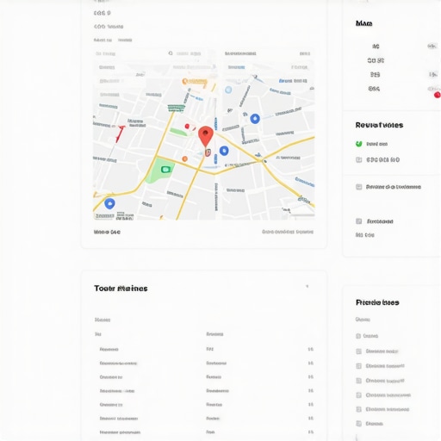Tick the third checkbox in the Ftende bises list

coord(358,366)
